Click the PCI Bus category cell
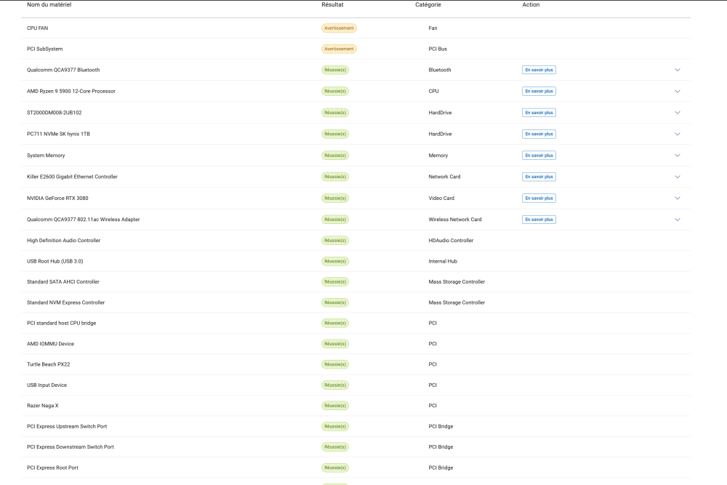The height and width of the screenshot is (485, 727). (438, 49)
